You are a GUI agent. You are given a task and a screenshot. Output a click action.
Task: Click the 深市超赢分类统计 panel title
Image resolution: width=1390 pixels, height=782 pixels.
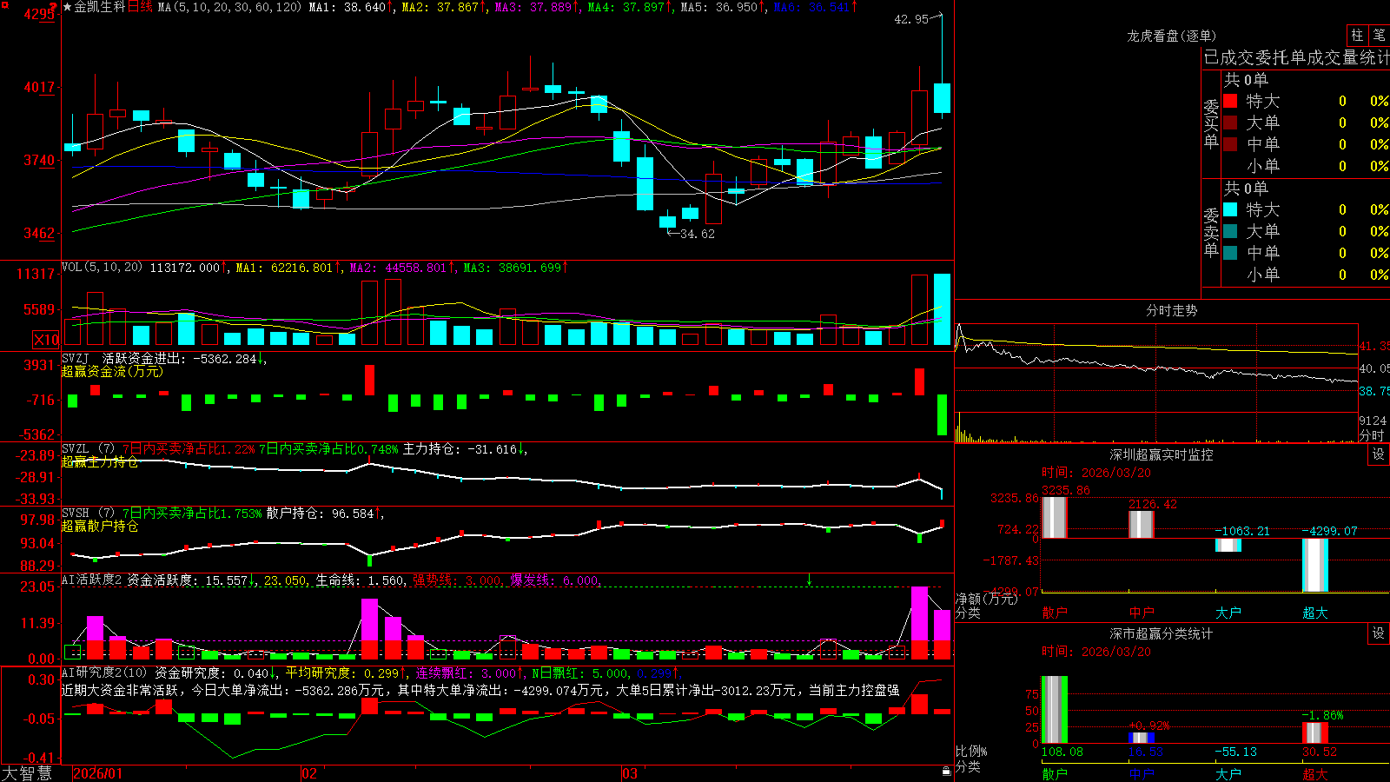[x=1161, y=633]
